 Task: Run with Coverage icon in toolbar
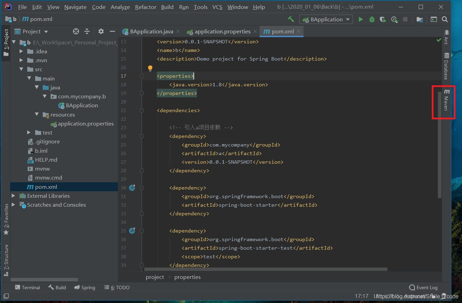point(383,19)
